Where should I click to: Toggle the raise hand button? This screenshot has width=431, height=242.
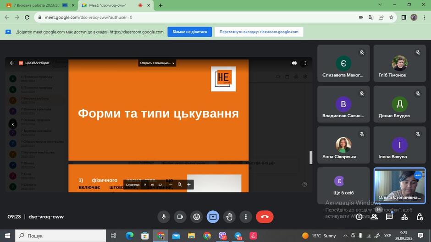(229, 217)
